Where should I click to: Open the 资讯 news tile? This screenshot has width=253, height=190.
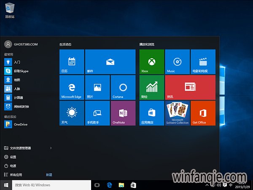190,87
